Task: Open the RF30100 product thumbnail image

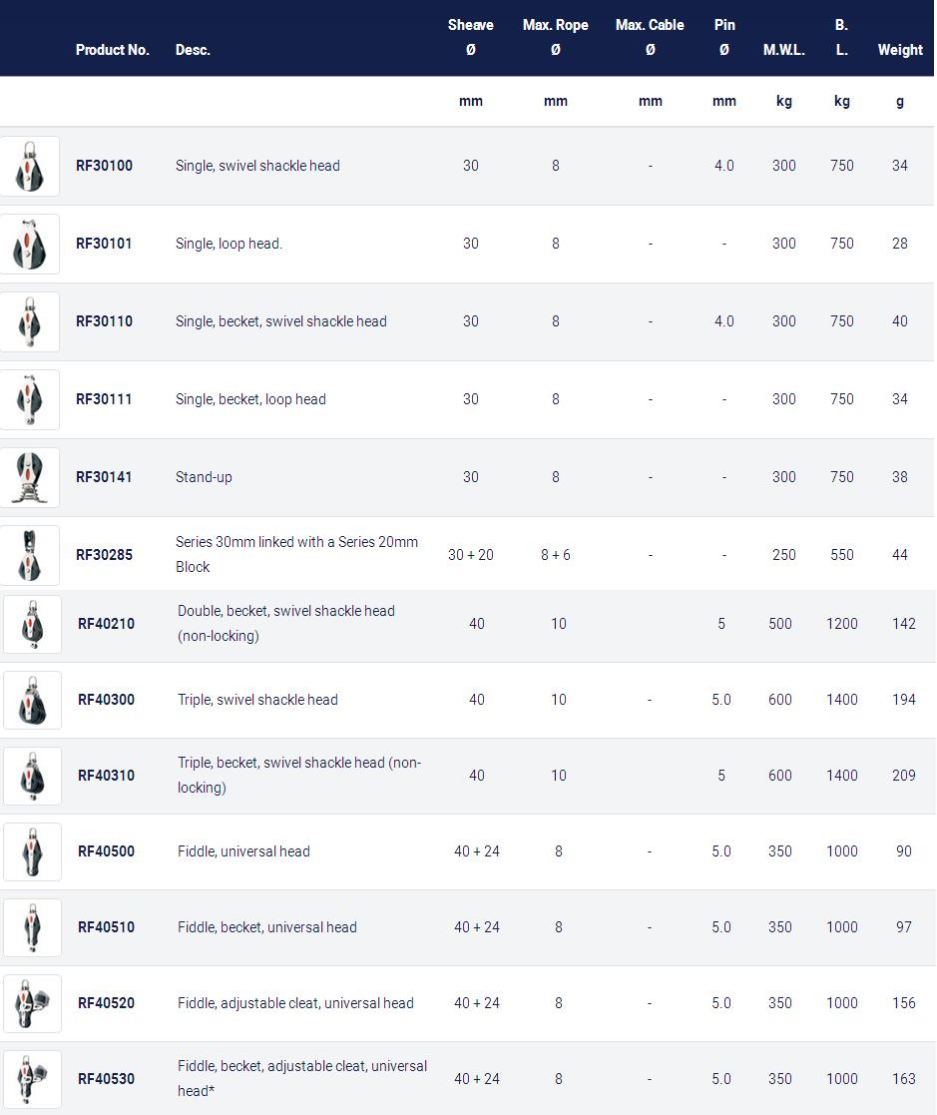Action: coord(29,167)
